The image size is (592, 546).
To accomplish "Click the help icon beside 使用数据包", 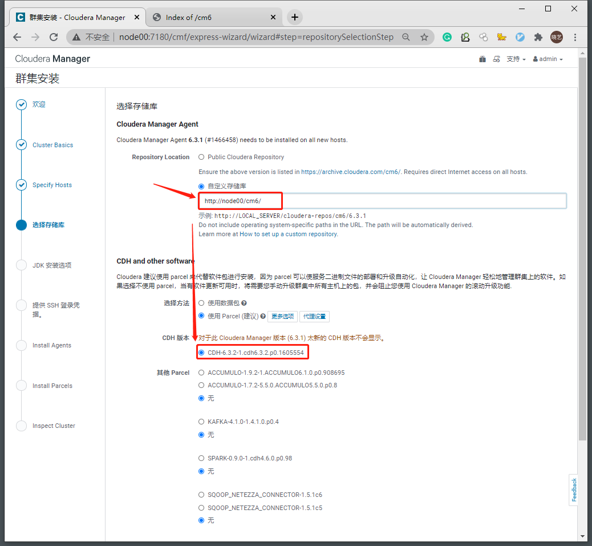I will click(x=244, y=303).
